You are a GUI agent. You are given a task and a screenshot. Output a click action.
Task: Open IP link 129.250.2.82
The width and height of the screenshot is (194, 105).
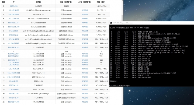[x=14, y=35]
